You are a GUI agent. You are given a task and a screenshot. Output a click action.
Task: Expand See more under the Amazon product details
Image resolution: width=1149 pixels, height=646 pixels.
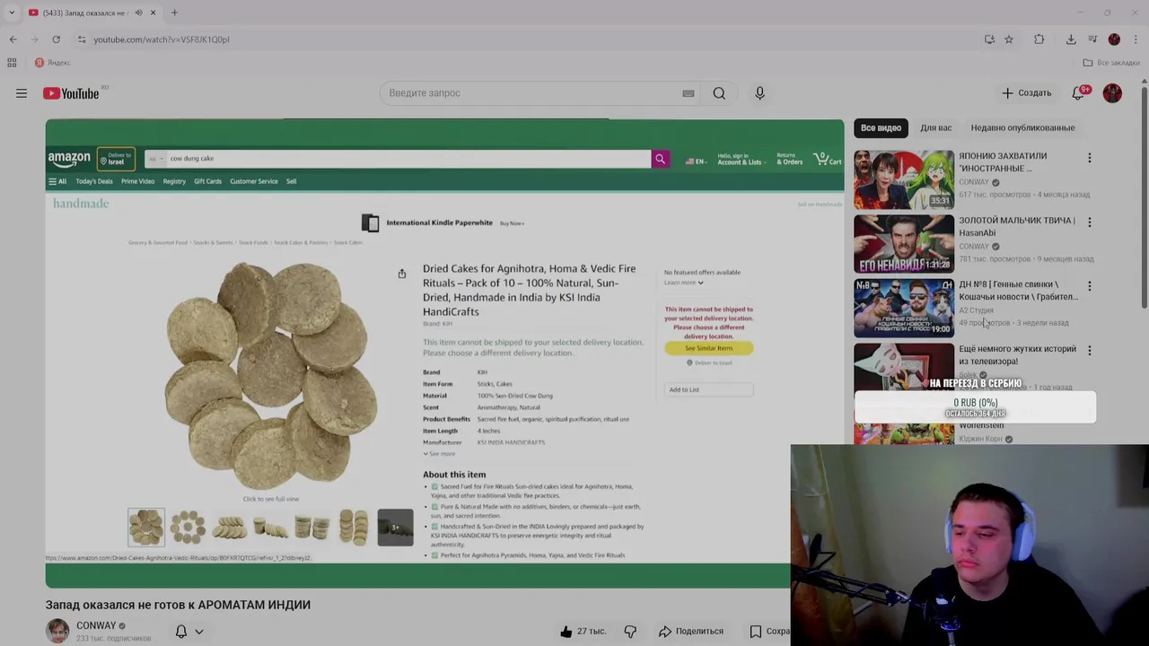pyautogui.click(x=440, y=454)
